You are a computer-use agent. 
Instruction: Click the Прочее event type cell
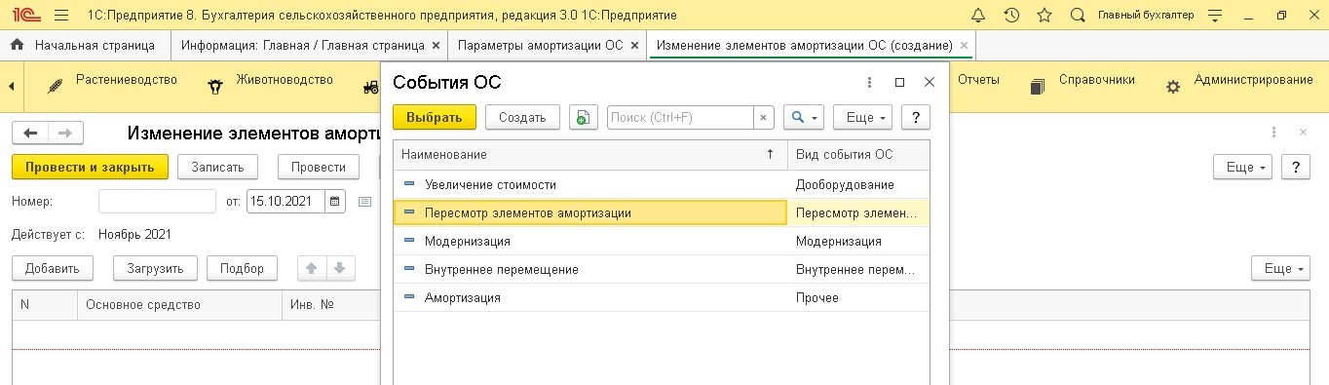click(x=858, y=297)
